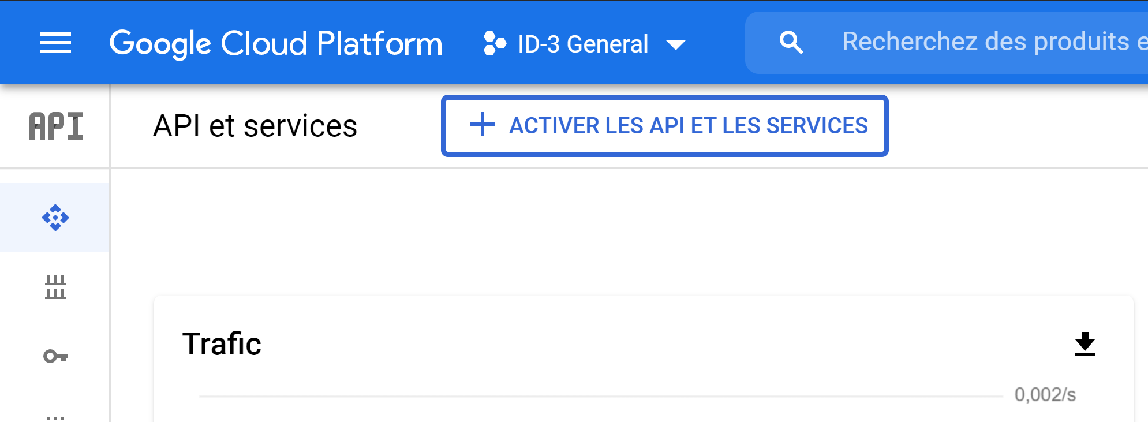Viewport: 1148px width, 422px height.
Task: Click the partially visible sidebar icon below key
Action: (55, 417)
